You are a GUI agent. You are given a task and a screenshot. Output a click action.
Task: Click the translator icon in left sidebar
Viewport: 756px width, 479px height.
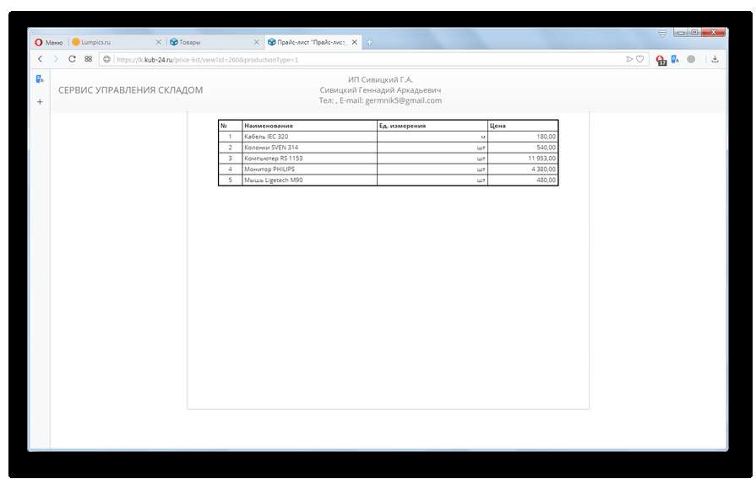tap(40, 78)
